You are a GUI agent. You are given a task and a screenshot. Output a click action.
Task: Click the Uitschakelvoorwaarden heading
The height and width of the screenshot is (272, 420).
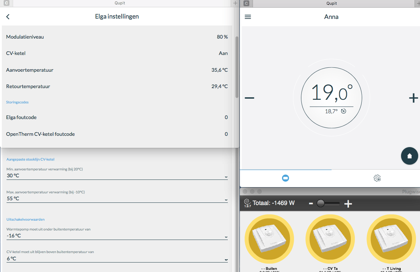point(25,220)
